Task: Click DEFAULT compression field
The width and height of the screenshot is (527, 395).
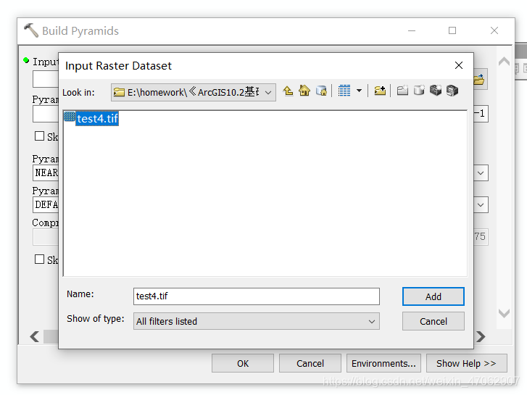Action: (x=46, y=204)
